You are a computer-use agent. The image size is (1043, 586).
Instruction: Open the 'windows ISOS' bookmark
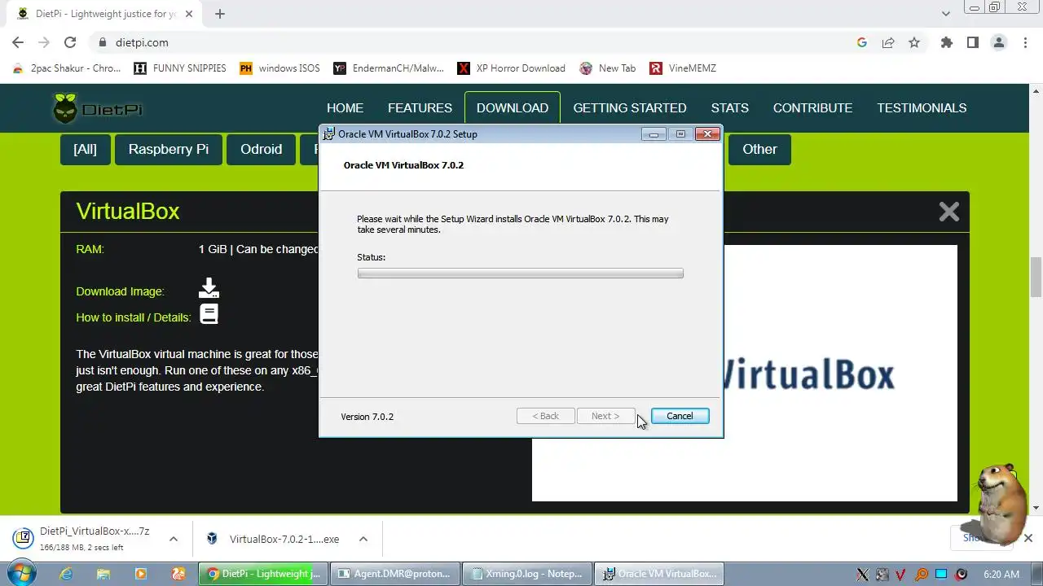[279, 68]
